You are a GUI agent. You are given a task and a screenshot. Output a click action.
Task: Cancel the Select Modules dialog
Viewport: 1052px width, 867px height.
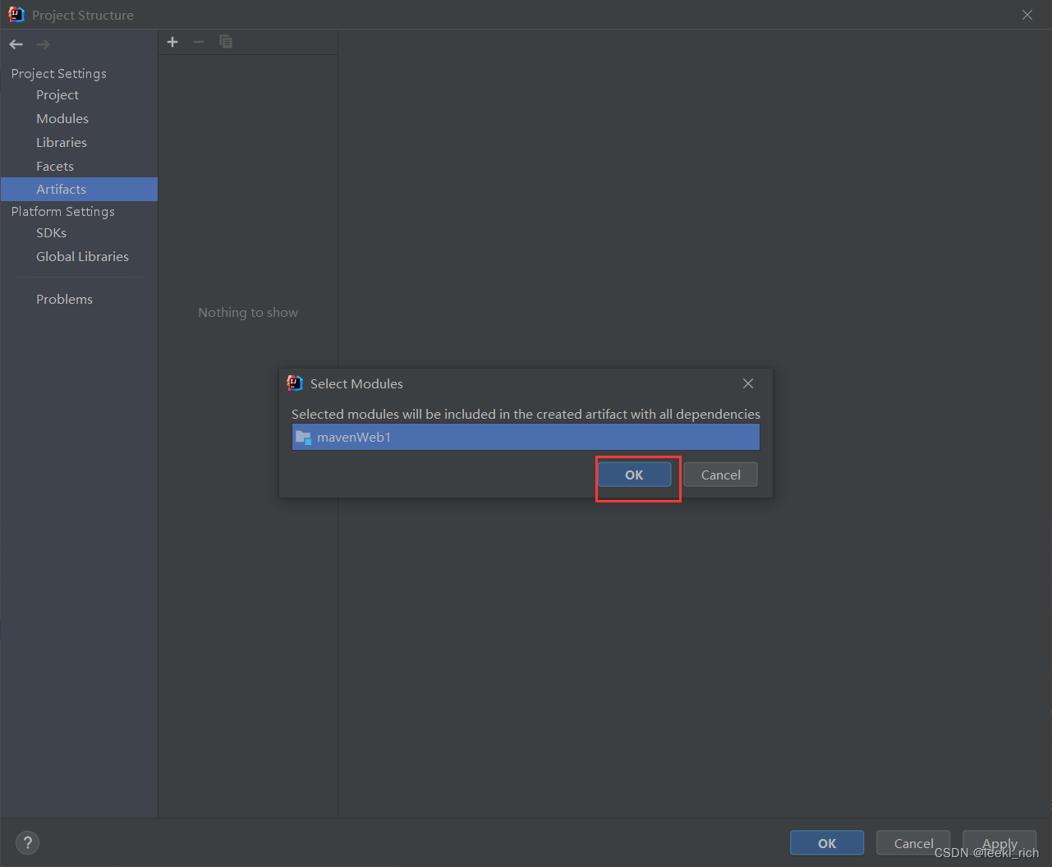(x=720, y=475)
